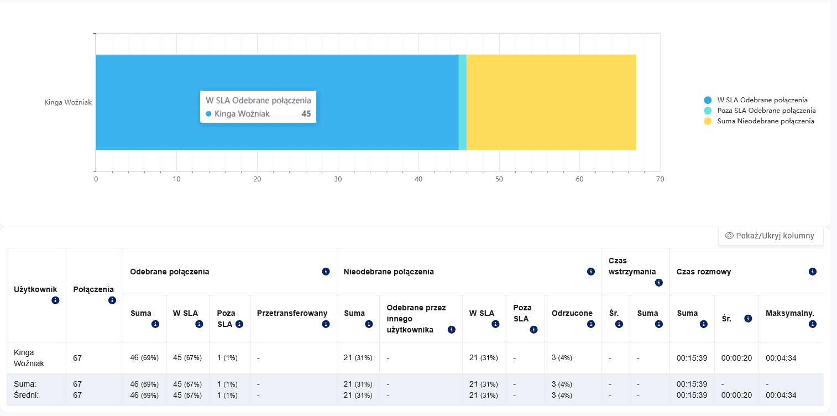Click info icon under Czas wstrzymania Suma column
This screenshot has width=837, height=416.
pyautogui.click(x=658, y=324)
